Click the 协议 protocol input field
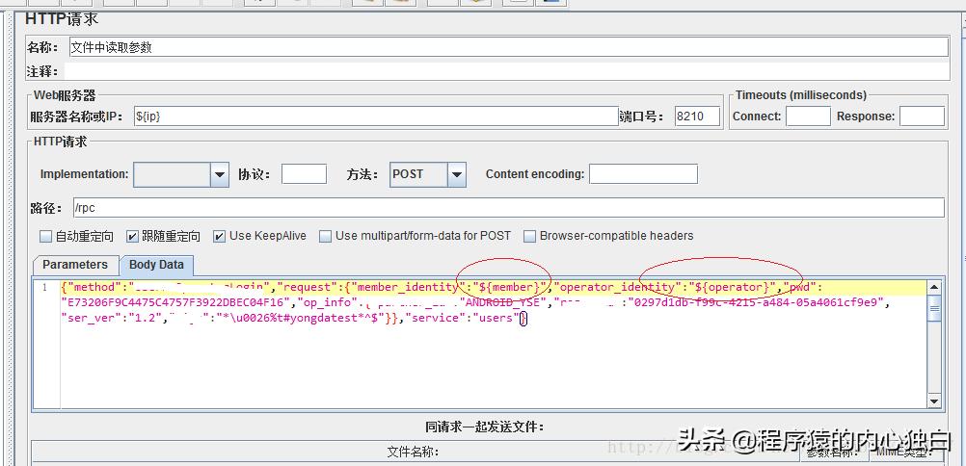This screenshot has width=966, height=466. click(304, 174)
